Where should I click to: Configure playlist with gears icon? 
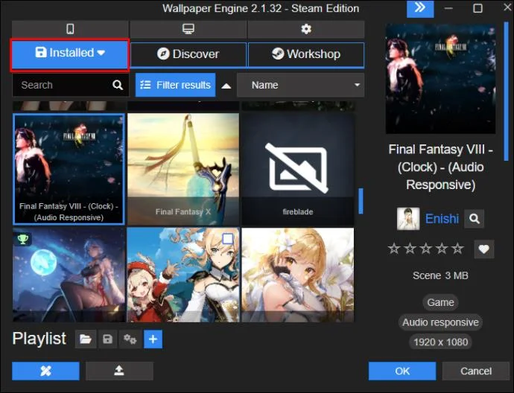pyautogui.click(x=130, y=339)
